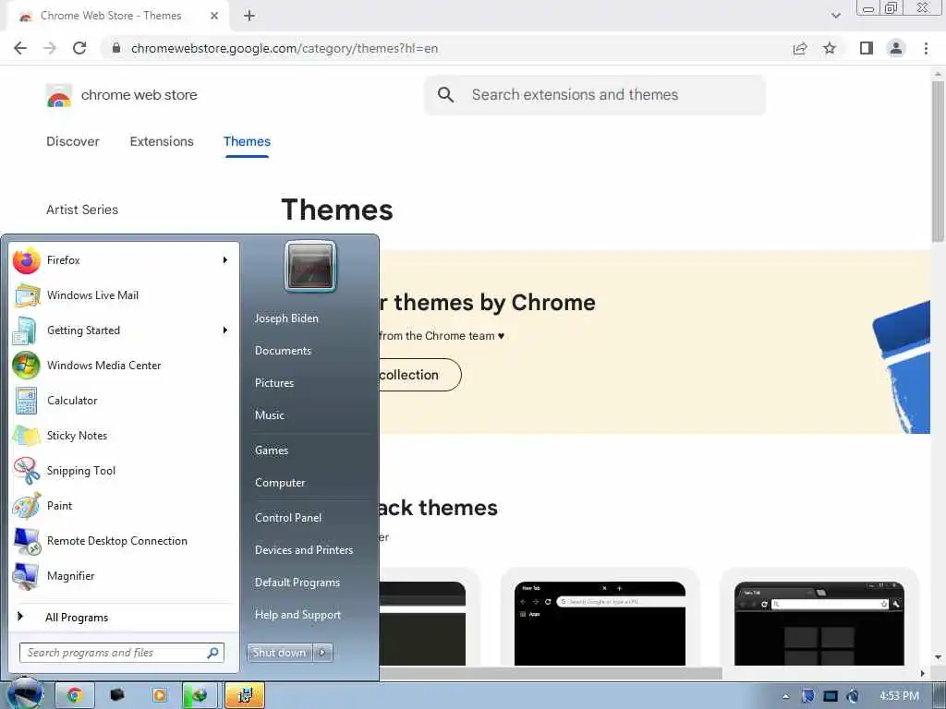Click the padlock site info icon
The width and height of the screenshot is (946, 709).
pyautogui.click(x=116, y=48)
